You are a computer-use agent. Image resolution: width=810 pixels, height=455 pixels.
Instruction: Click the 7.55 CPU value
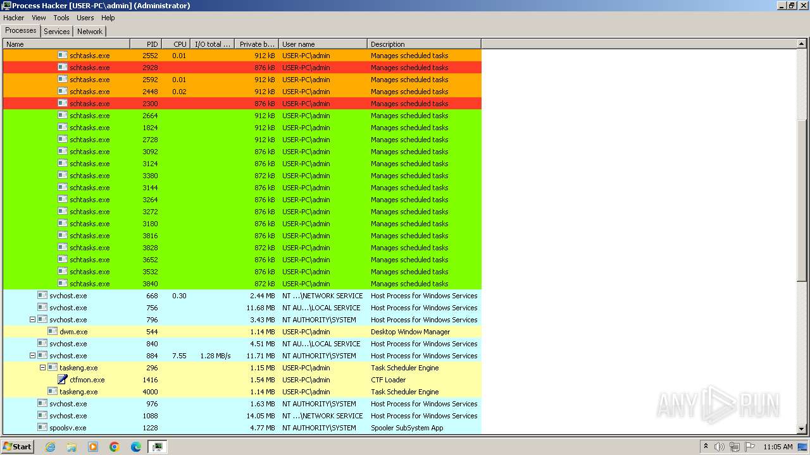(x=179, y=356)
